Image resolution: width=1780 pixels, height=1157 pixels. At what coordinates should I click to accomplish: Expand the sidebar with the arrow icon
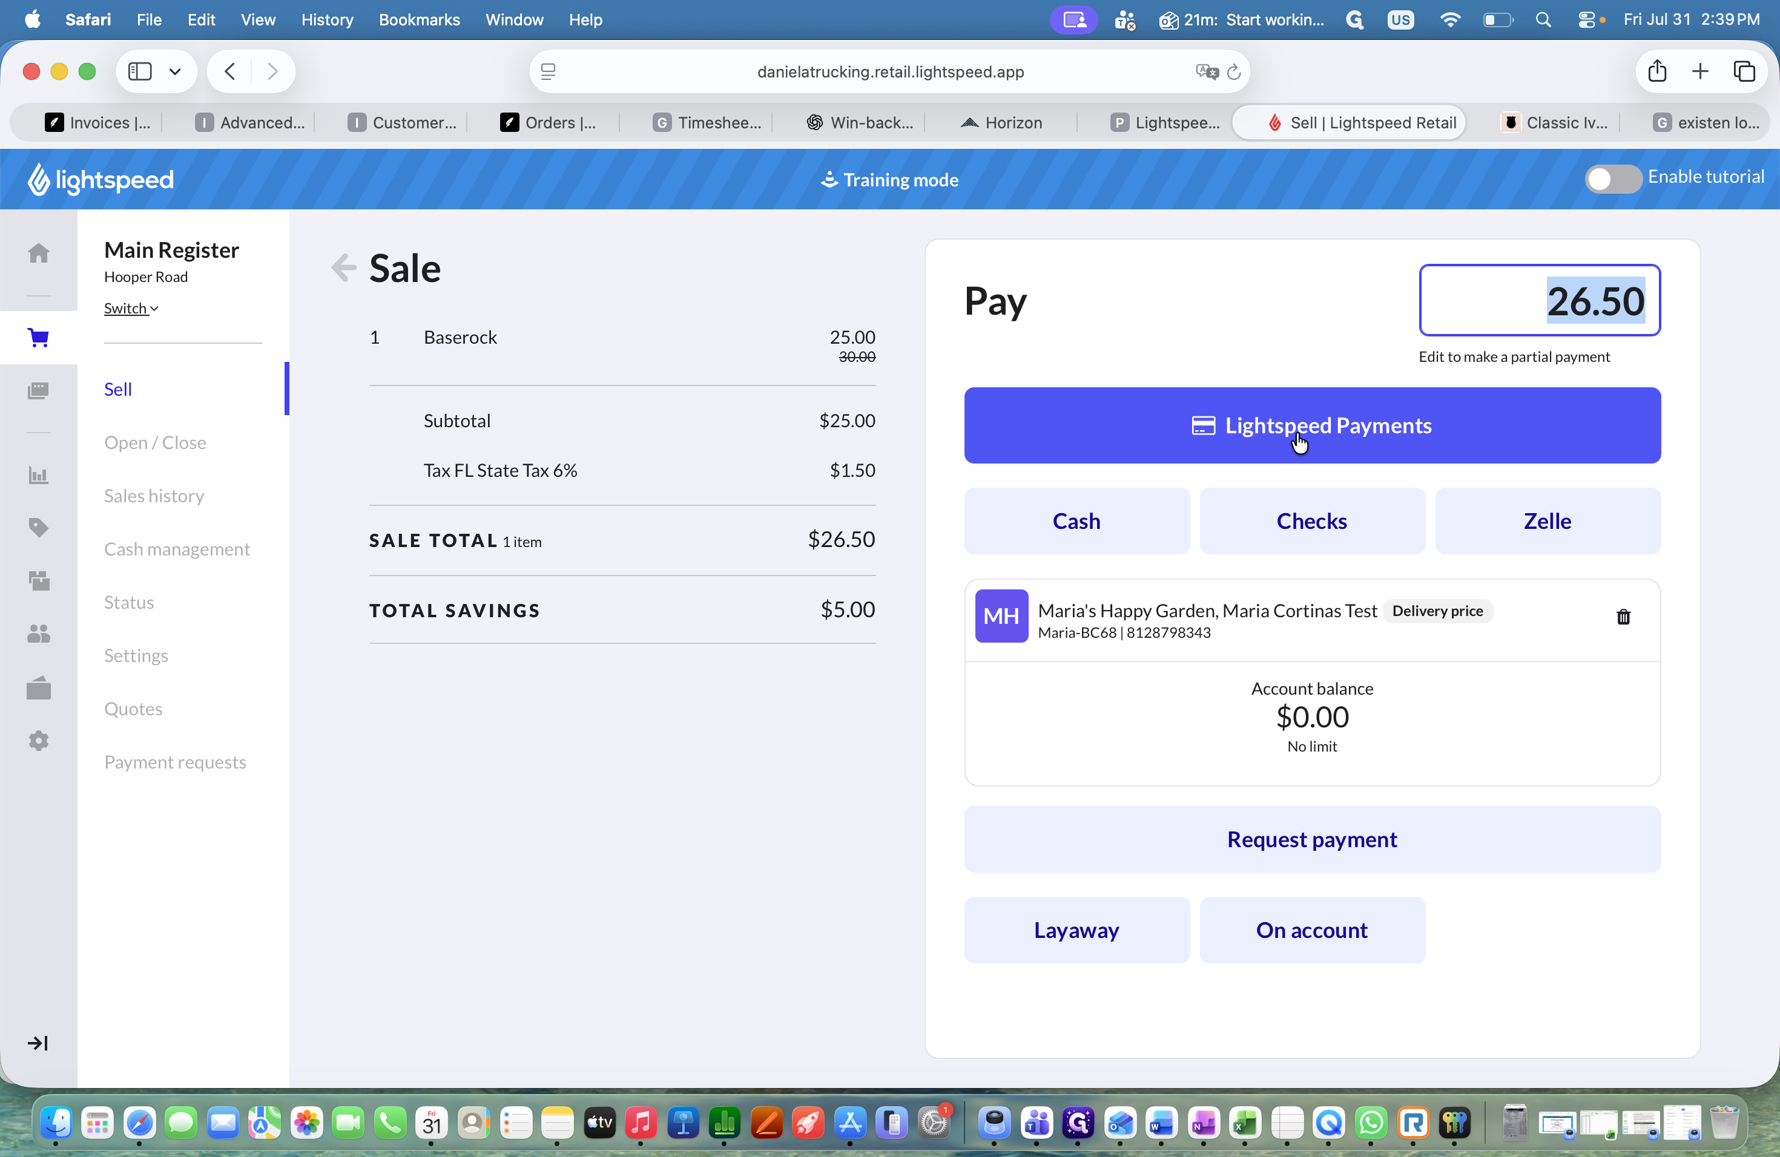pyautogui.click(x=38, y=1043)
